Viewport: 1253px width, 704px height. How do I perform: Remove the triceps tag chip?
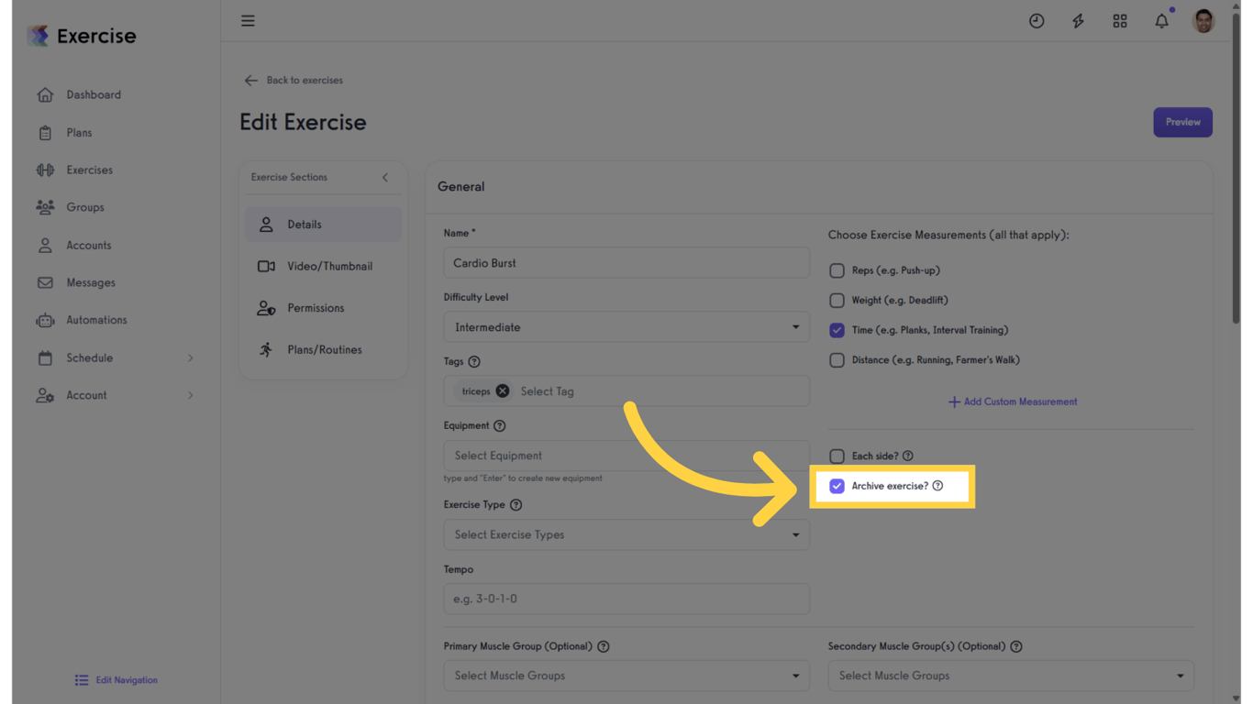point(505,390)
